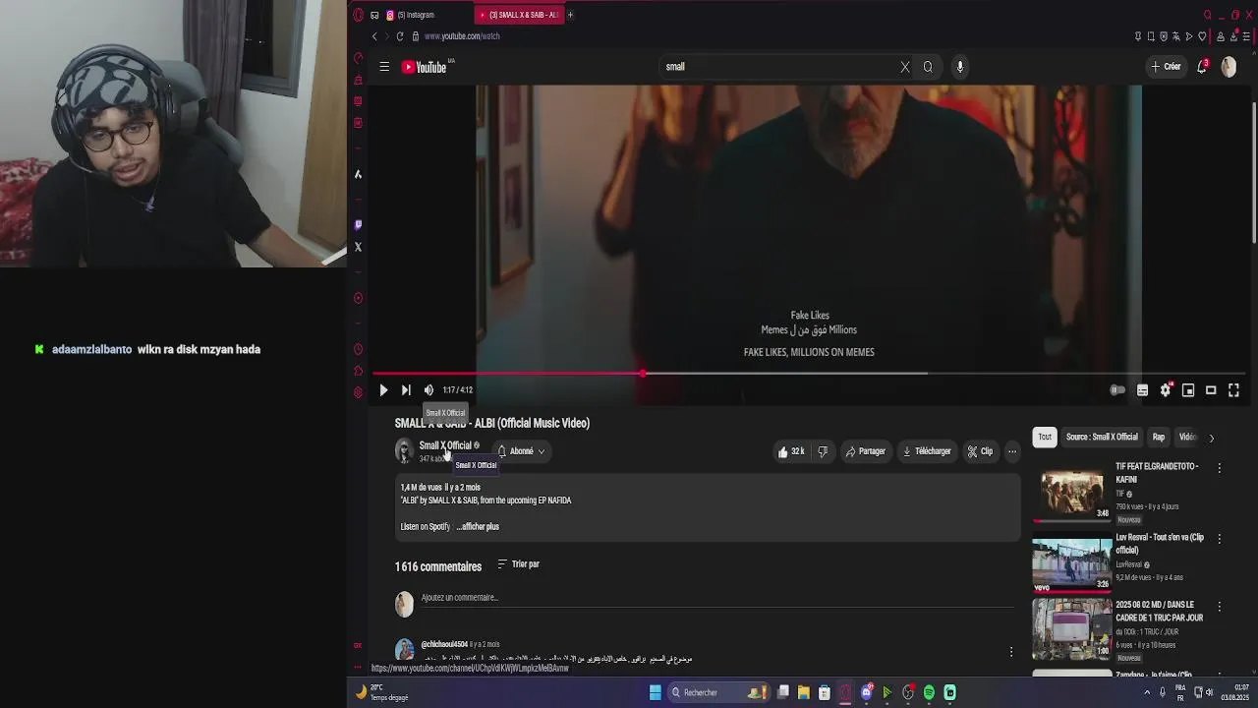
Task: Go back in the browser
Action: coord(374,36)
